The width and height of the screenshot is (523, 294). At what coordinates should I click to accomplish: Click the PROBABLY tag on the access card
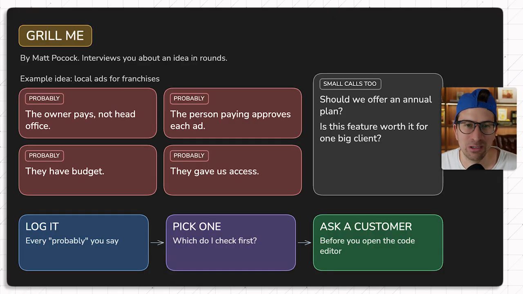click(189, 156)
